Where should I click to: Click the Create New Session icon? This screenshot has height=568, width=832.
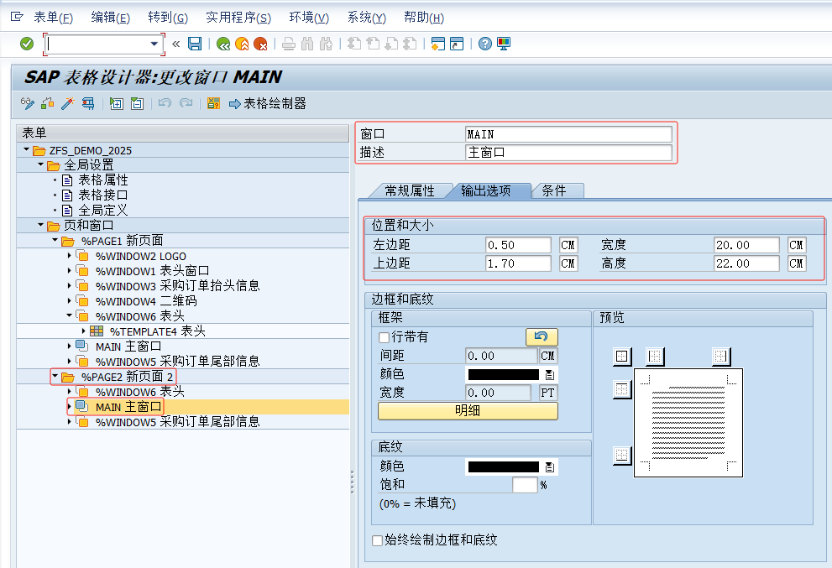coord(437,44)
